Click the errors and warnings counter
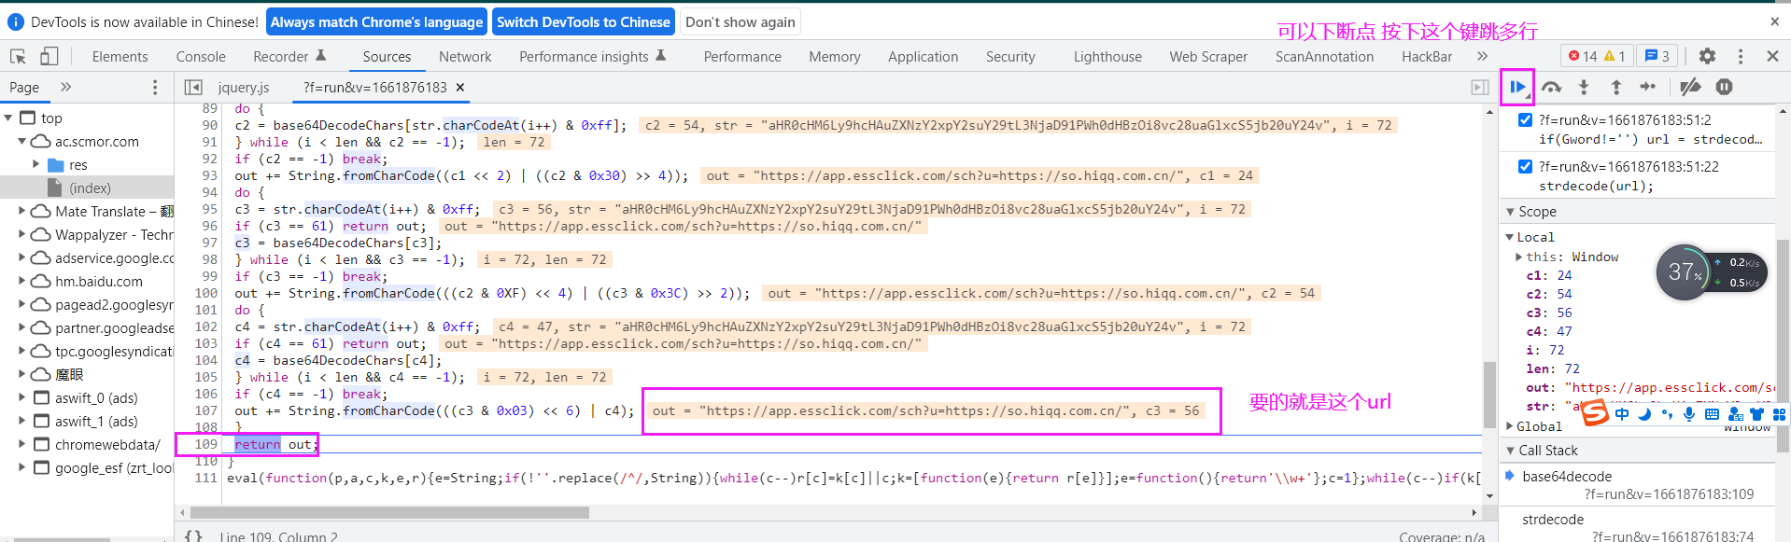Image resolution: width=1791 pixels, height=542 pixels. [1597, 56]
